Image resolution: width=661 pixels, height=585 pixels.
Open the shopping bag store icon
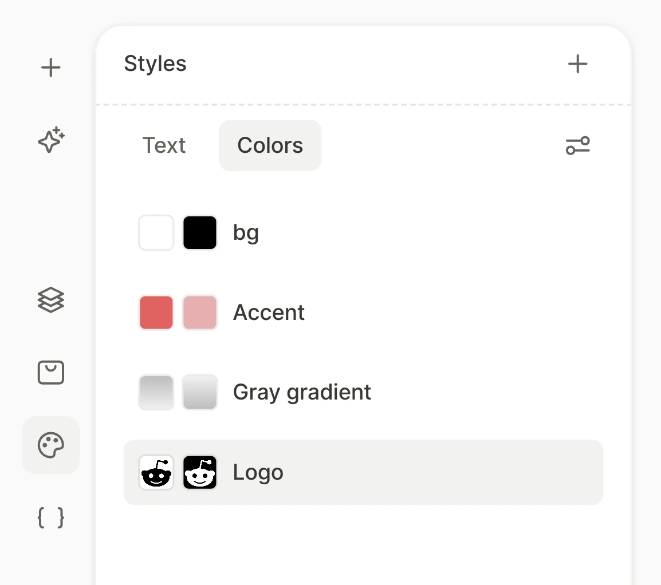click(x=51, y=372)
